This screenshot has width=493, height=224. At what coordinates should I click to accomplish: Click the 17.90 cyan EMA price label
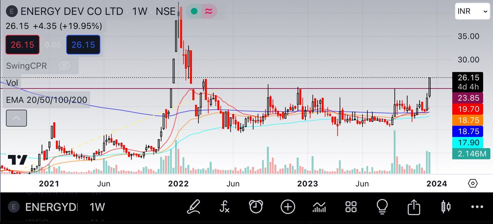(x=468, y=142)
